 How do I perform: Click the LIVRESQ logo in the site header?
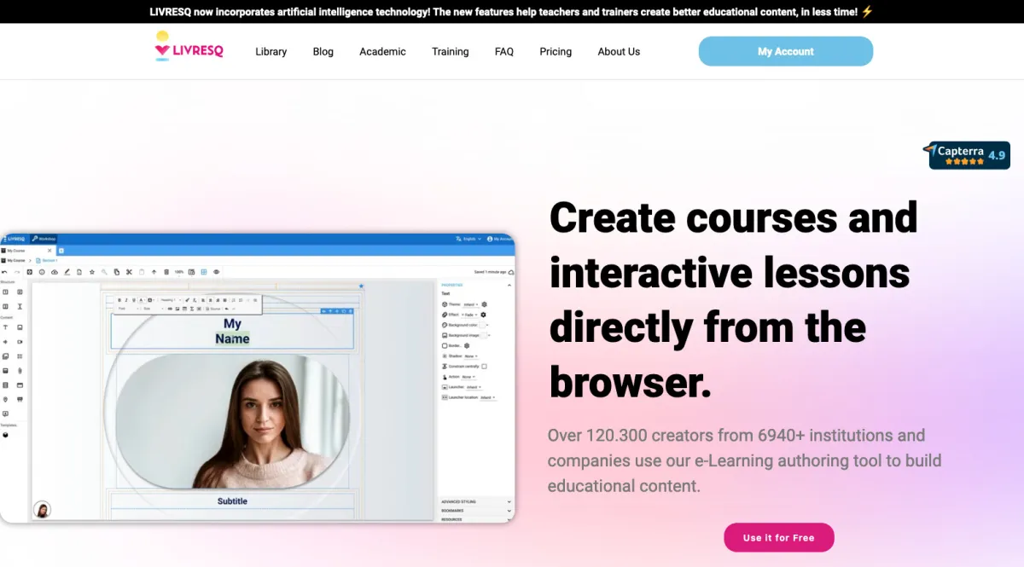[x=189, y=46]
